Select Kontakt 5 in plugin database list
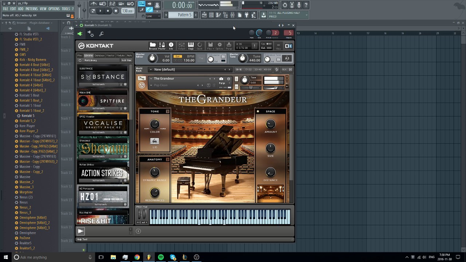Image resolution: width=466 pixels, height=262 pixels. pyautogui.click(x=28, y=116)
